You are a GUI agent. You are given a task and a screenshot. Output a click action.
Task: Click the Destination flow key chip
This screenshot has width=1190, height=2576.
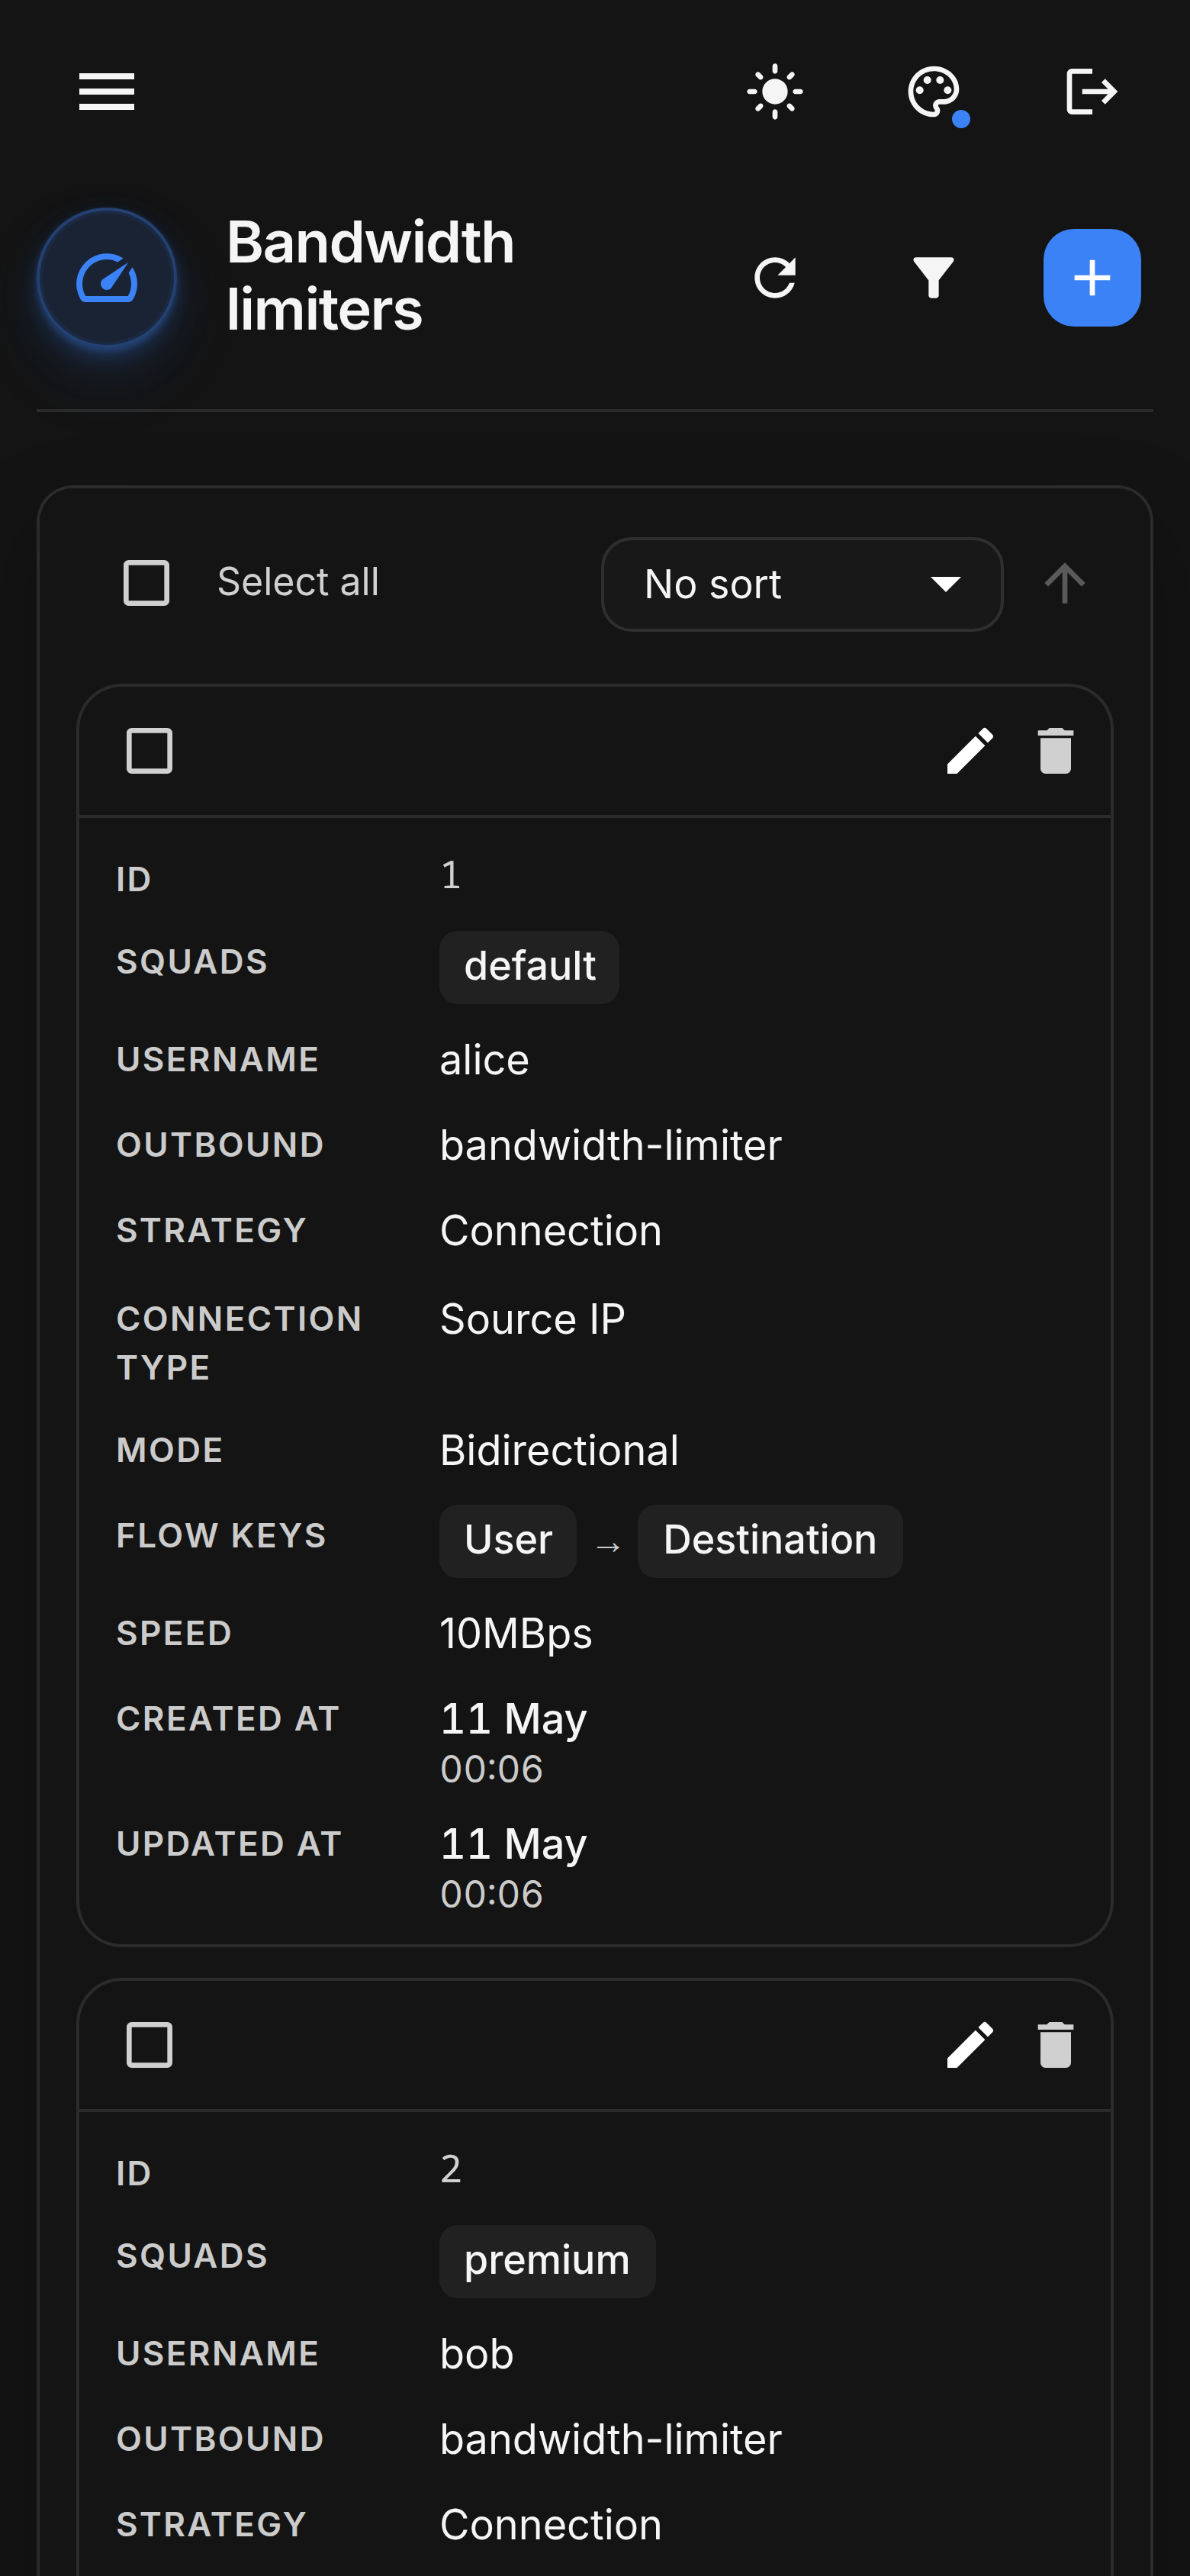(x=770, y=1541)
